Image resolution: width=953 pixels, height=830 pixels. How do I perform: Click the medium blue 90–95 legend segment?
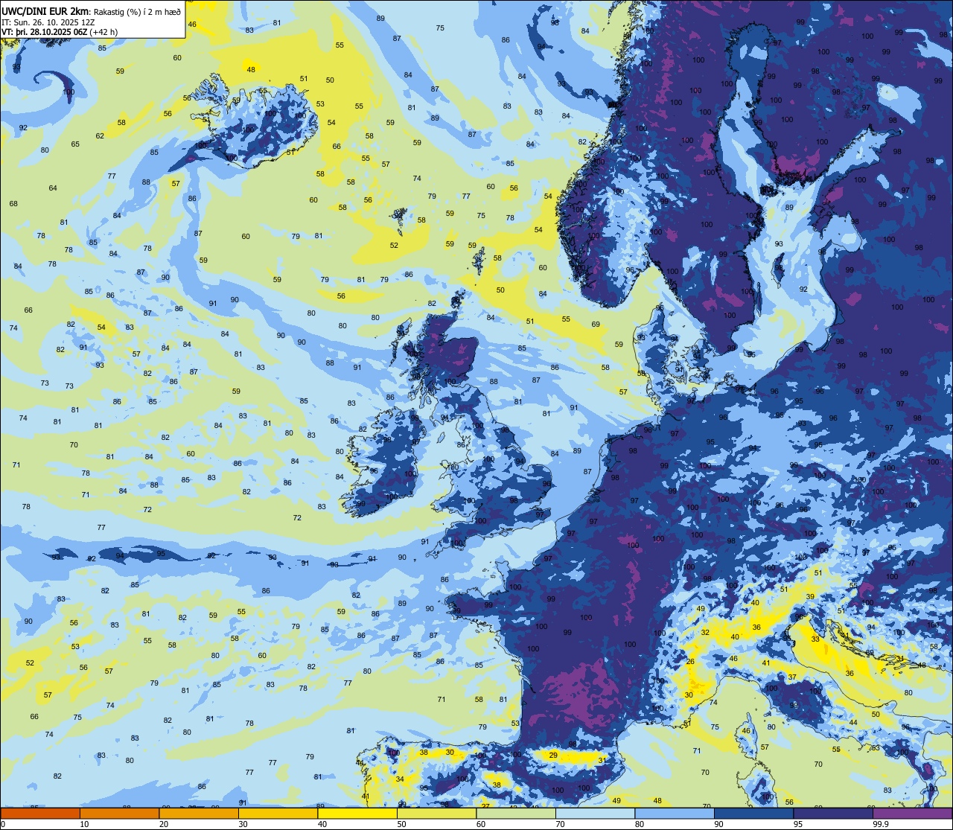click(753, 813)
